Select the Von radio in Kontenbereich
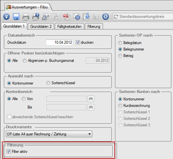Screen dimensions: 173x159 click(x=24, y=99)
